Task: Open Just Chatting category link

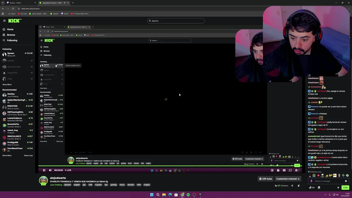Action: pos(56,185)
